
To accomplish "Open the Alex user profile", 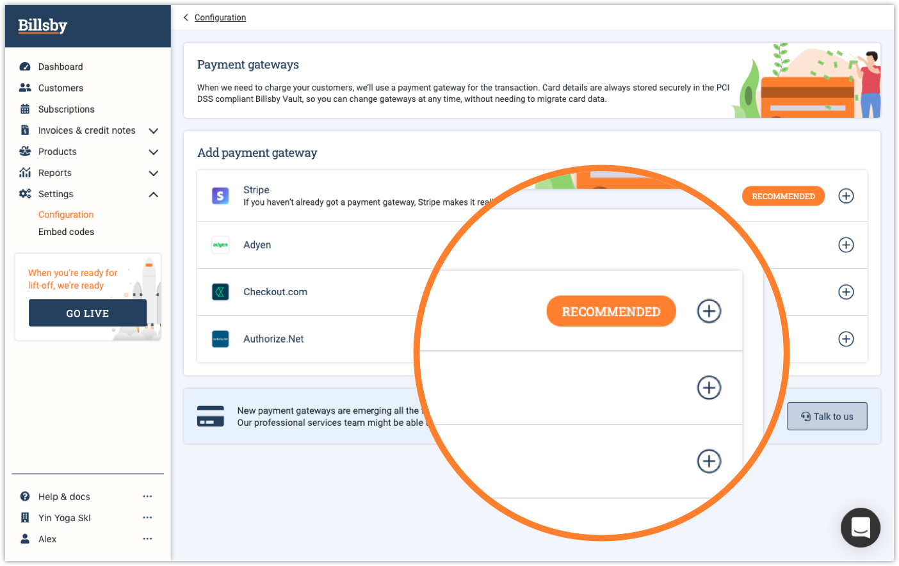I will click(x=47, y=538).
